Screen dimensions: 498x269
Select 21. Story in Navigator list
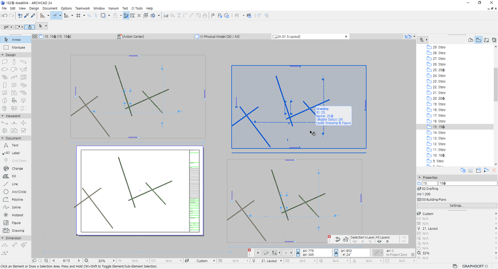439,93
